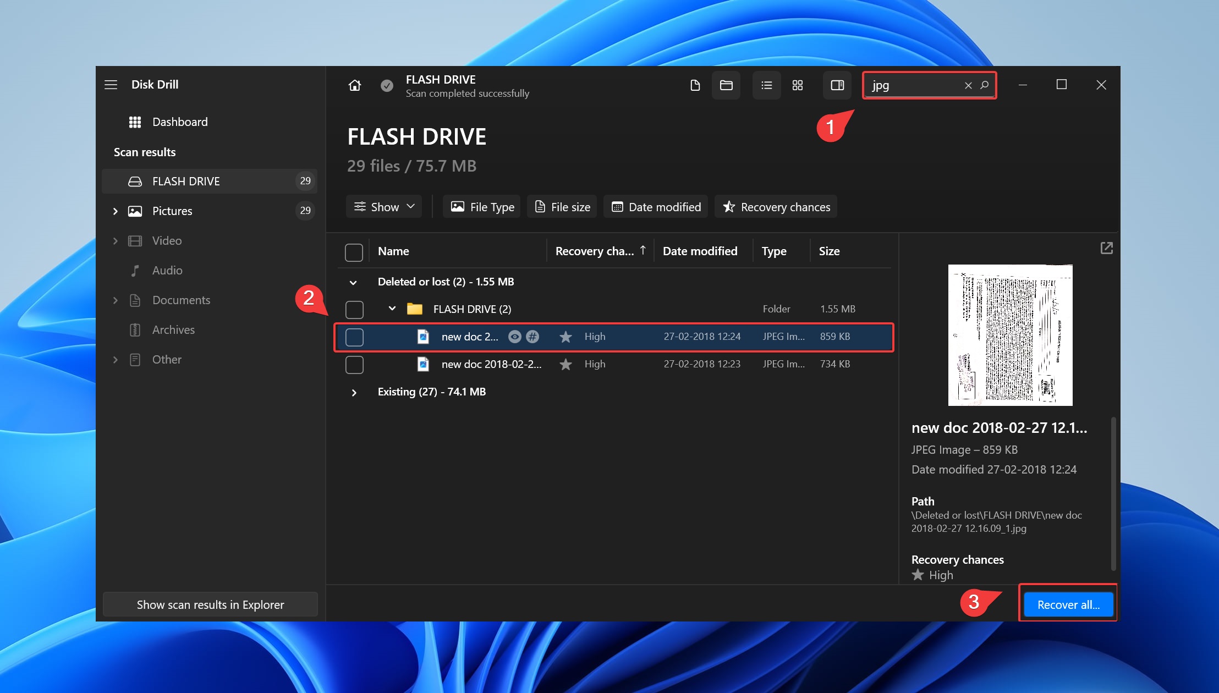
Task: Select the Video category
Action: (x=210, y=241)
